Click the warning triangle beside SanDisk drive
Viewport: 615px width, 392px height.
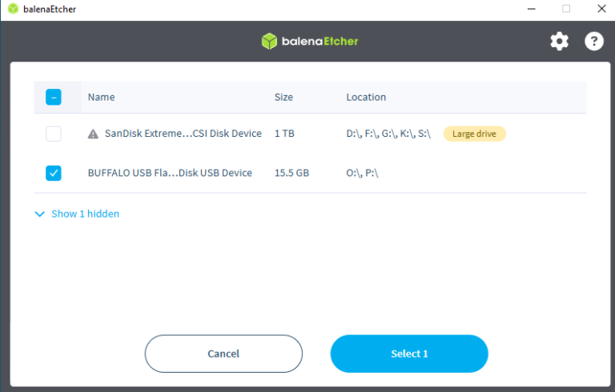(x=93, y=134)
